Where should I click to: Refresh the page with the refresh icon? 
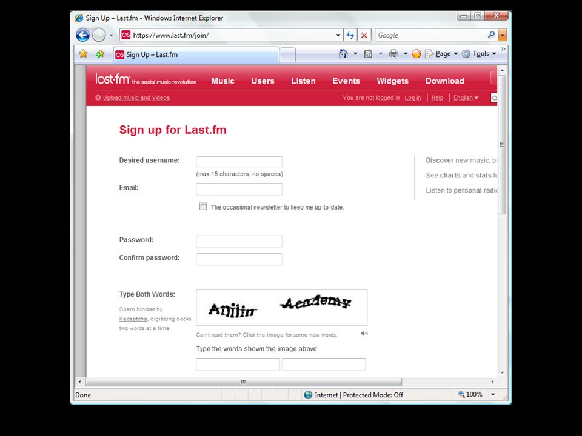pos(350,35)
